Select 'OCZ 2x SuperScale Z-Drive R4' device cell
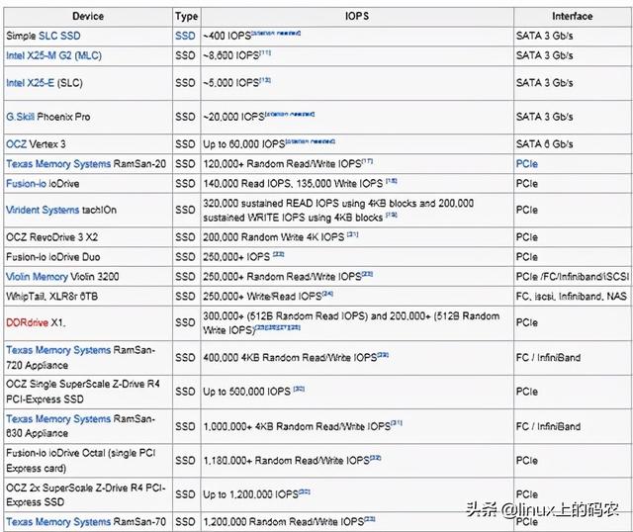 point(86,494)
